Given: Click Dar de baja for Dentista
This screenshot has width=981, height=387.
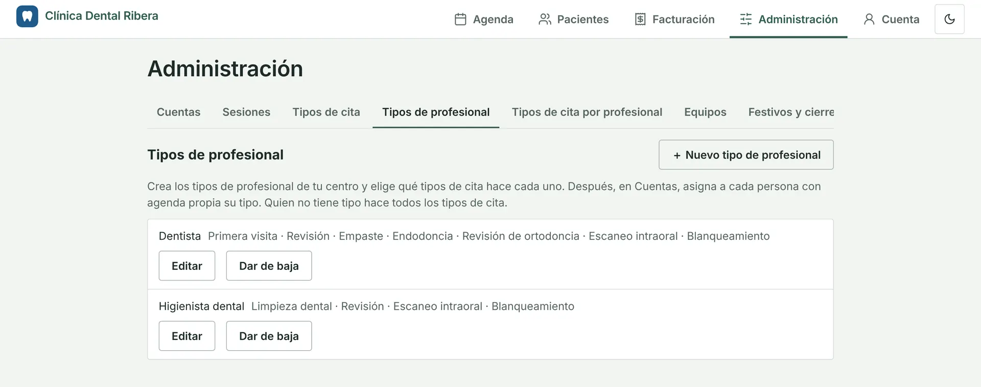Looking at the screenshot, I should coord(269,266).
